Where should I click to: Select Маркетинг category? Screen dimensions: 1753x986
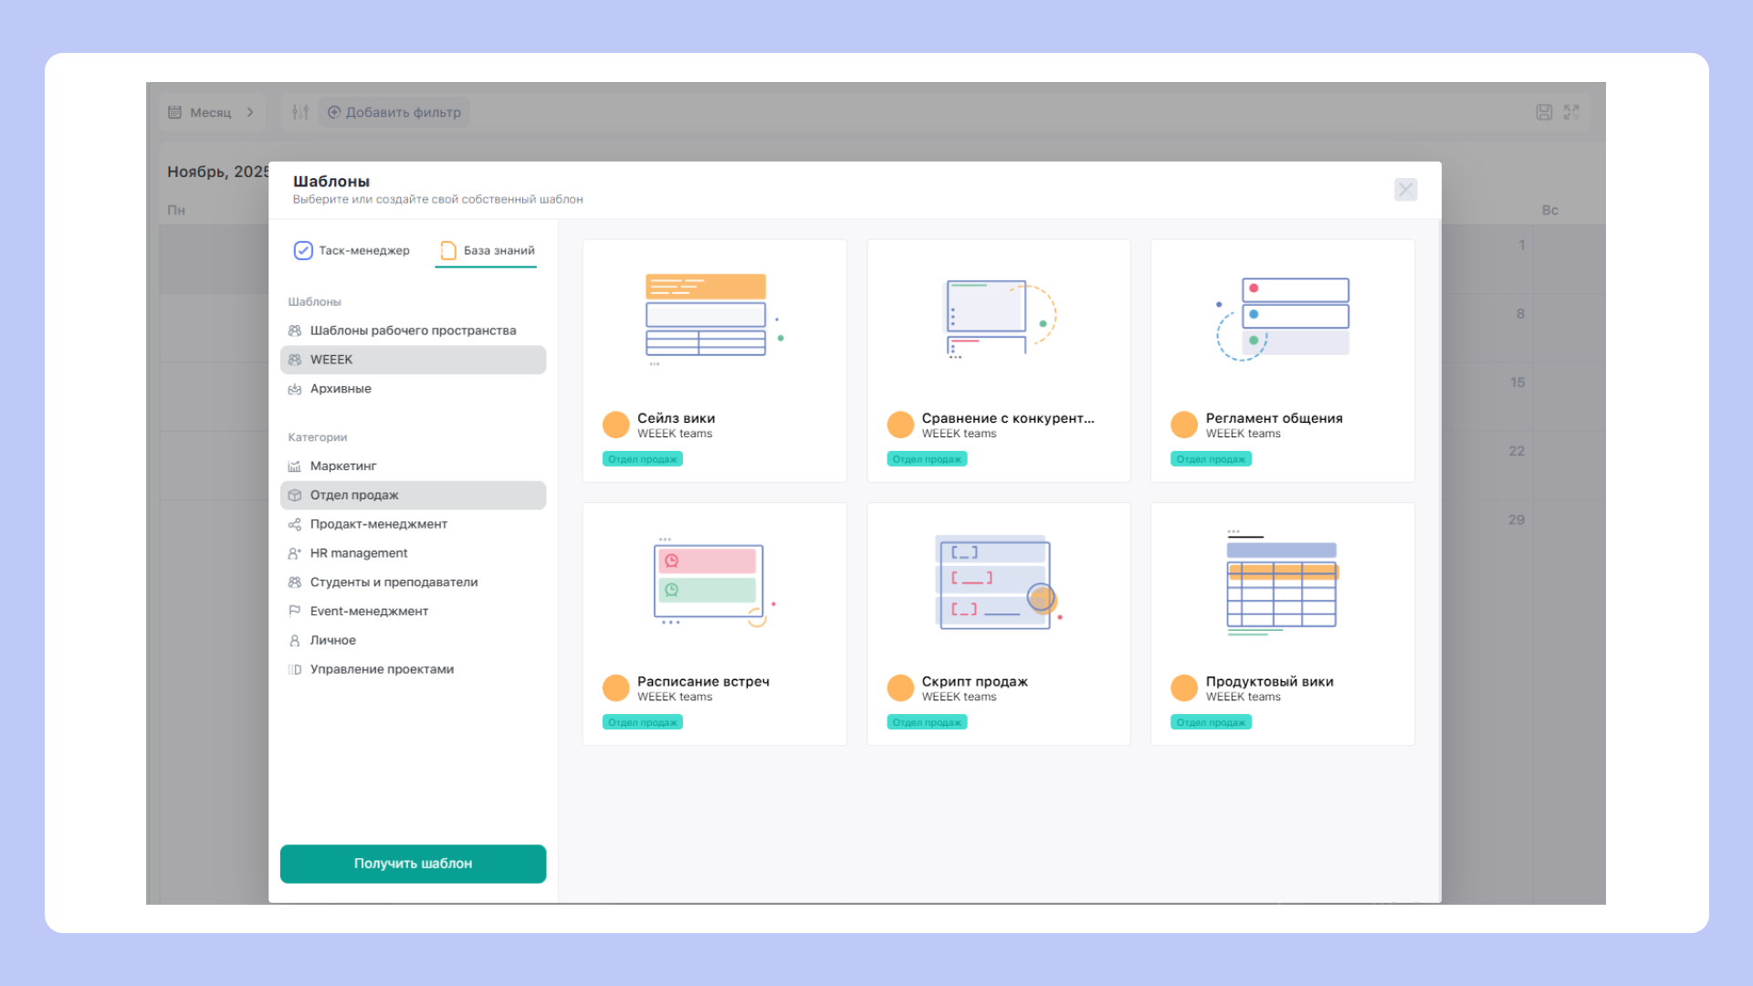[x=343, y=467]
